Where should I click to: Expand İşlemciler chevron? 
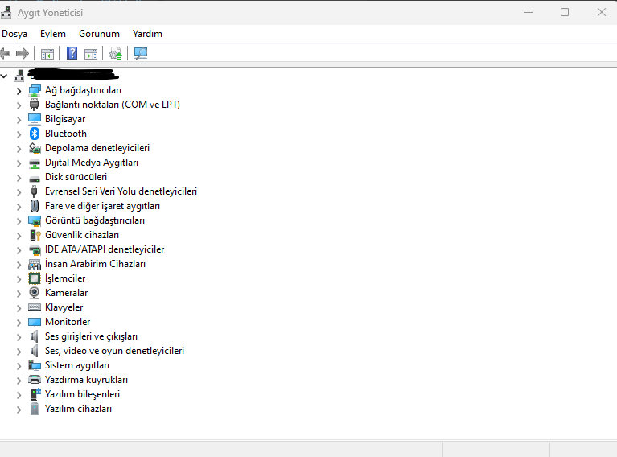pos(19,279)
